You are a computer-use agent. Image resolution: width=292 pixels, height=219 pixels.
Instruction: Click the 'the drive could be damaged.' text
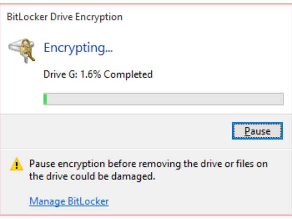click(92, 176)
